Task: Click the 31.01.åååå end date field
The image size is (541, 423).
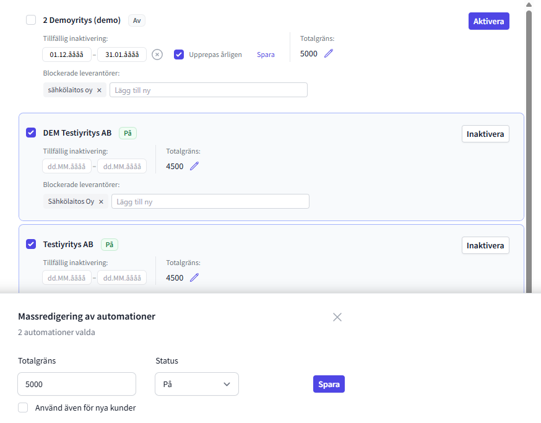Action: point(122,55)
